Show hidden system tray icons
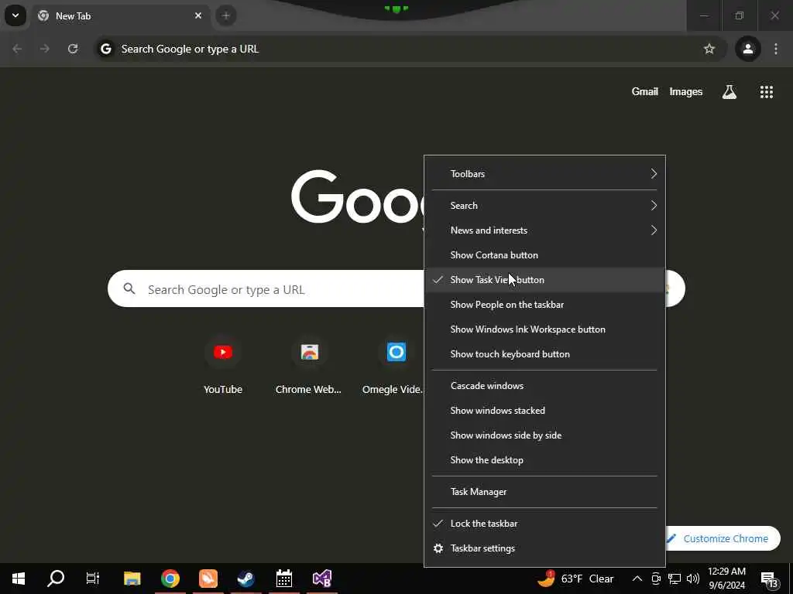 point(637,579)
